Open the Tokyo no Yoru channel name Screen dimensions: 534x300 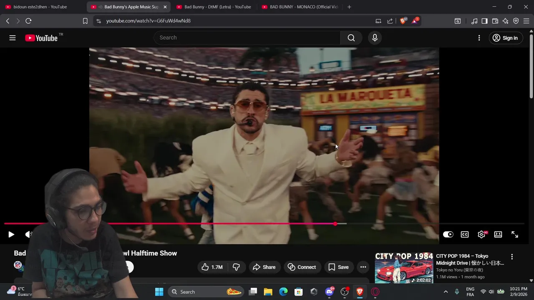[460, 270]
